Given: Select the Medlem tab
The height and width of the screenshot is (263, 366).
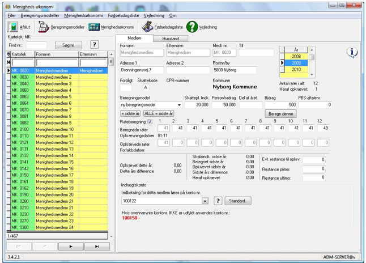Looking at the screenshot, I should [x=134, y=38].
